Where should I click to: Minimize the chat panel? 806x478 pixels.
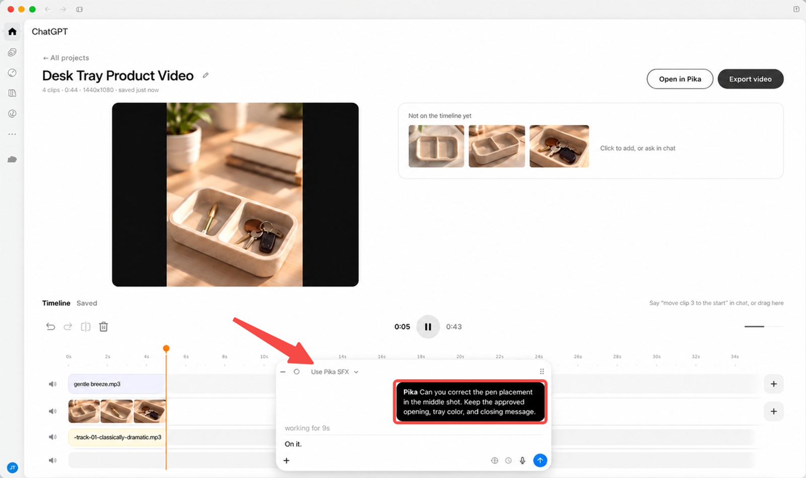(283, 372)
